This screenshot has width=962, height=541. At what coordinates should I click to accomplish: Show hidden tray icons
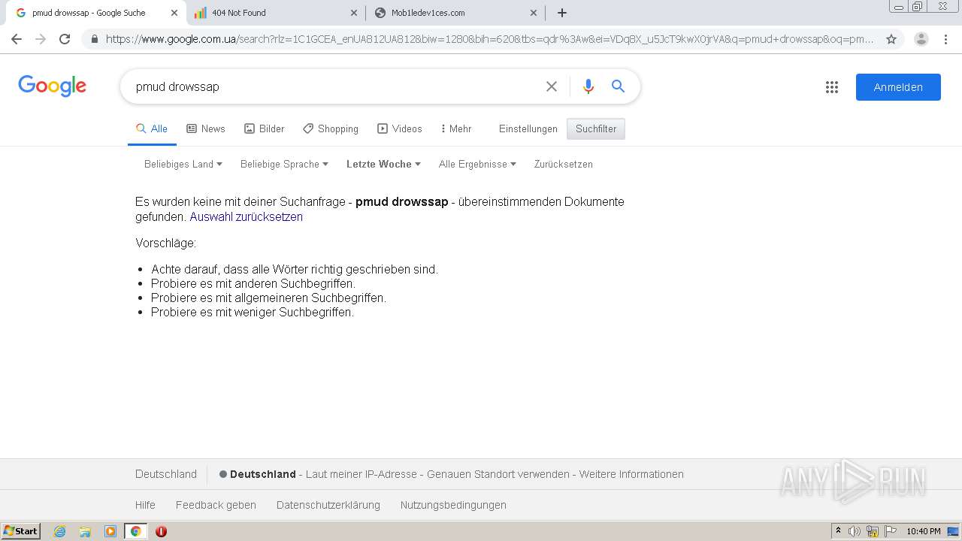click(839, 531)
